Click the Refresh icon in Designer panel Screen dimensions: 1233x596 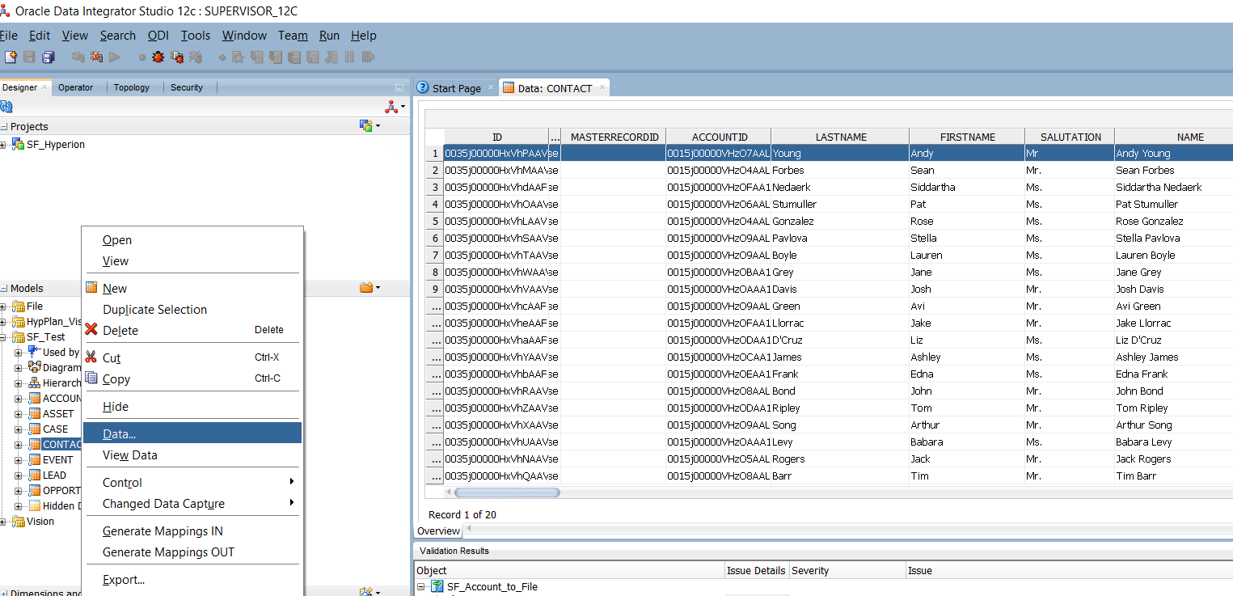[x=6, y=107]
